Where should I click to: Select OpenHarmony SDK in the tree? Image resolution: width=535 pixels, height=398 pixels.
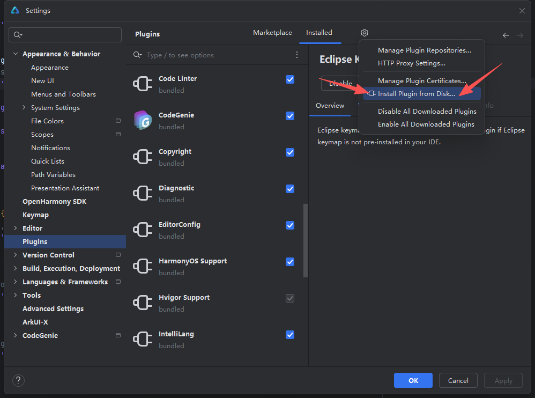coord(54,201)
